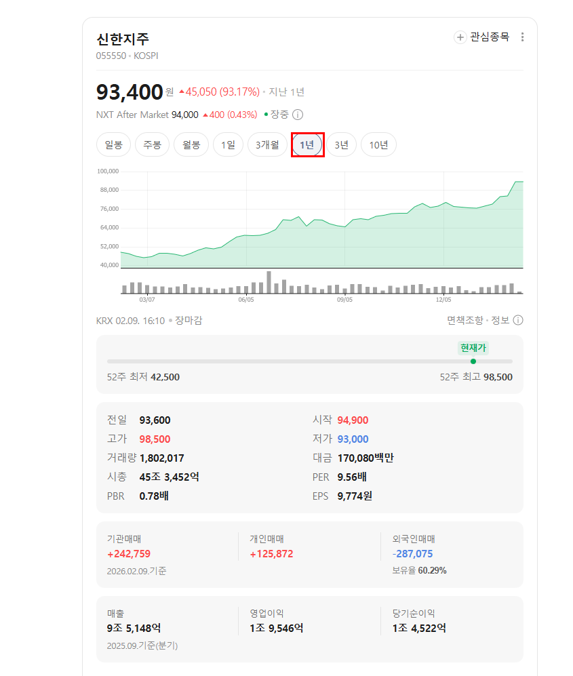Click the 52주 최고 98,500 value
Image resolution: width=573 pixels, height=676 pixels.
498,377
